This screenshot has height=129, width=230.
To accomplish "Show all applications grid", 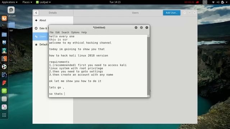I will click(x=4, y=115).
